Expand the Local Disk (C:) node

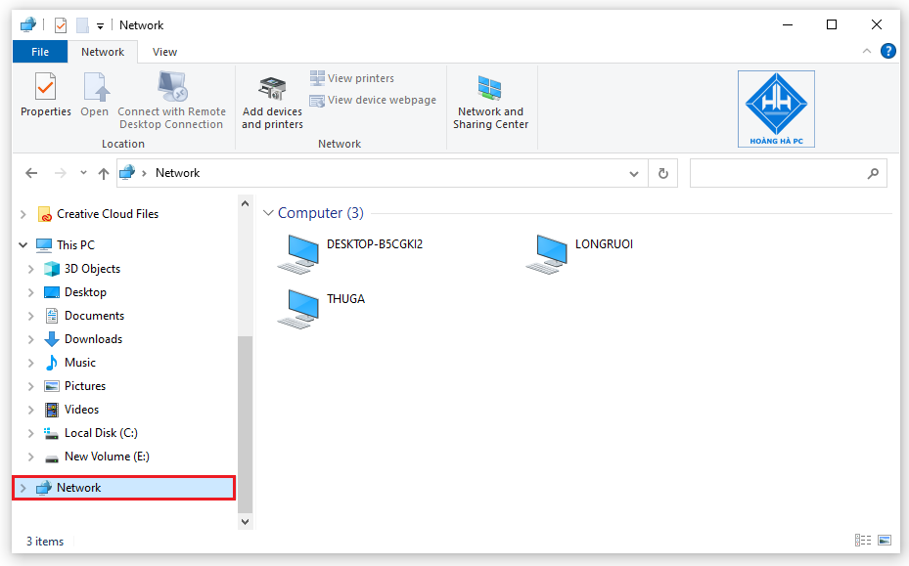click(x=30, y=433)
